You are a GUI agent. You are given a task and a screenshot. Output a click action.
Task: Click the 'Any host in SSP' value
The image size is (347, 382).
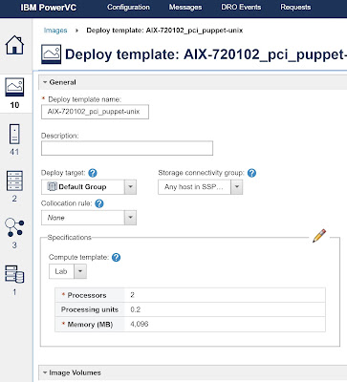click(x=194, y=187)
